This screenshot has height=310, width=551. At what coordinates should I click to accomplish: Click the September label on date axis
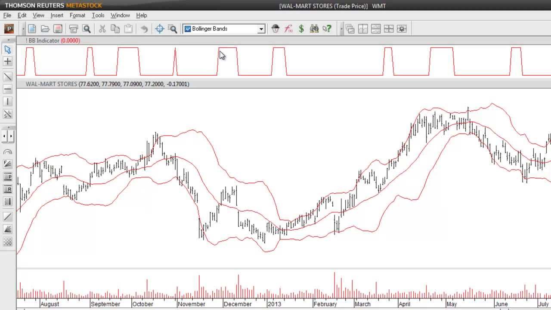coord(105,304)
